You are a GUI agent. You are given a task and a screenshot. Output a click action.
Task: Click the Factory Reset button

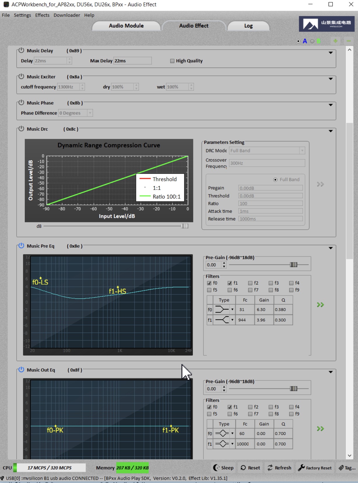[x=315, y=468]
